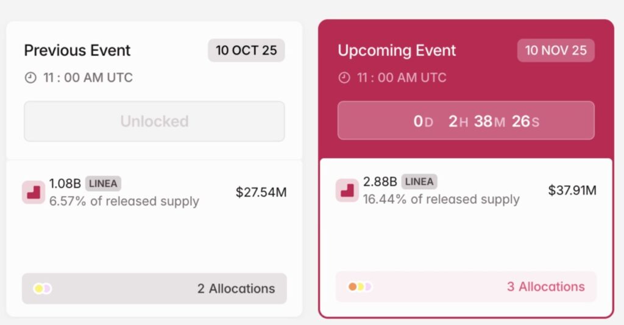Click the LINEA tag beside 1.08B
624x325 pixels.
pos(103,183)
